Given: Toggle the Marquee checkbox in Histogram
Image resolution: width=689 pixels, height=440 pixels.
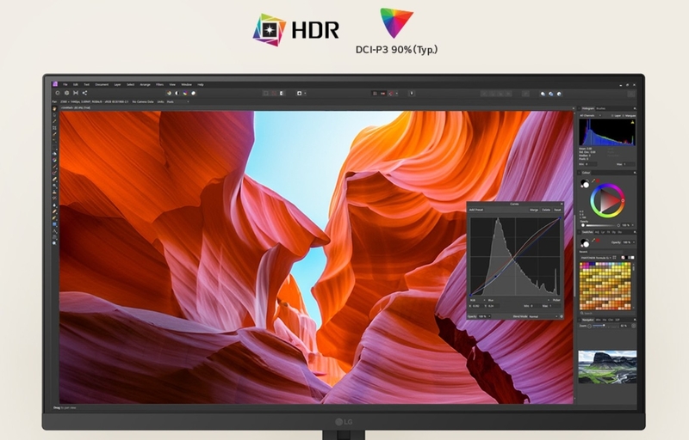Looking at the screenshot, I should point(623,116).
